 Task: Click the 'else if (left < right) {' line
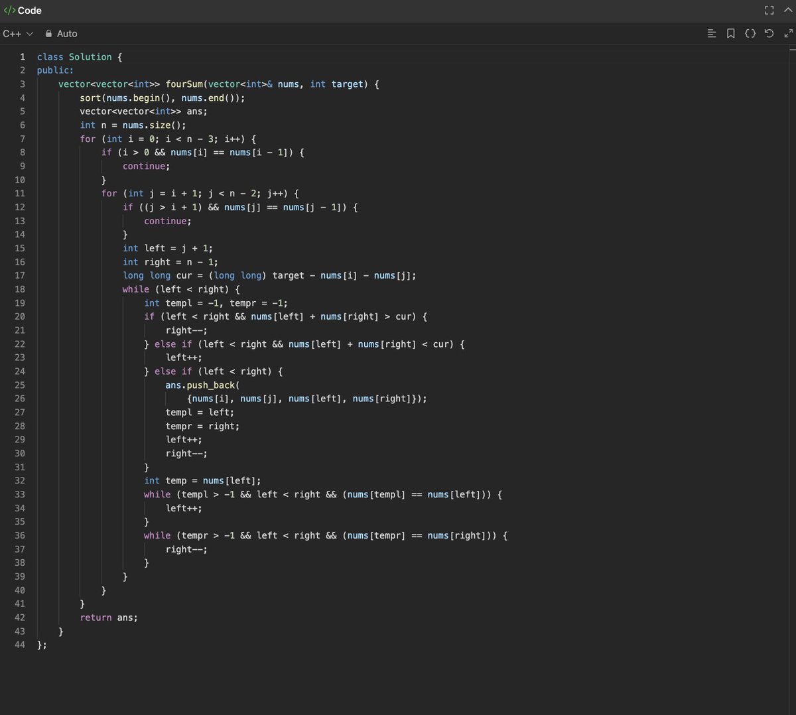pyautogui.click(x=214, y=371)
